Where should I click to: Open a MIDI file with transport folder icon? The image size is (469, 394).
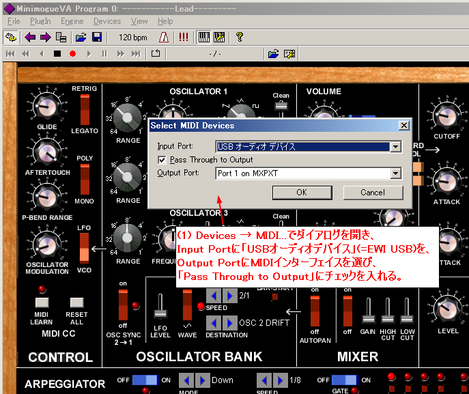point(273,54)
